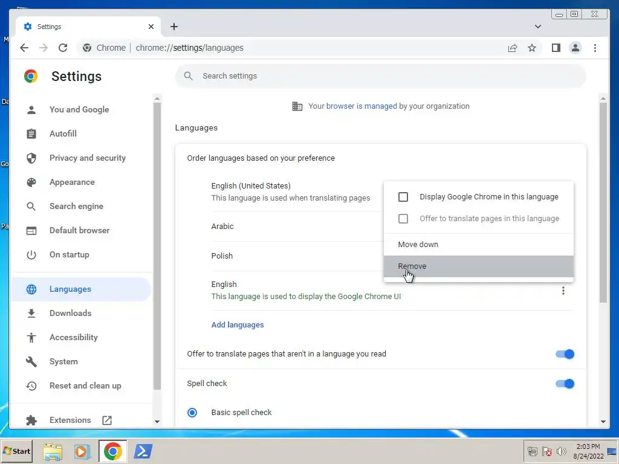619x464 pixels.
Task: Click the palette icon for Appearance
Action: pos(31,182)
